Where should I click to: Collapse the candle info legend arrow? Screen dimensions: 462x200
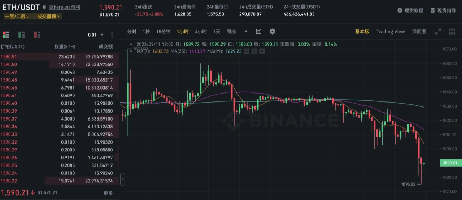pyautogui.click(x=131, y=44)
